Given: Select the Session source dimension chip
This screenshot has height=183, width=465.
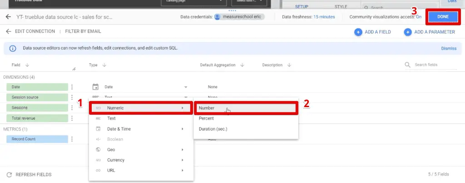Looking at the screenshot, I should [x=37, y=97].
